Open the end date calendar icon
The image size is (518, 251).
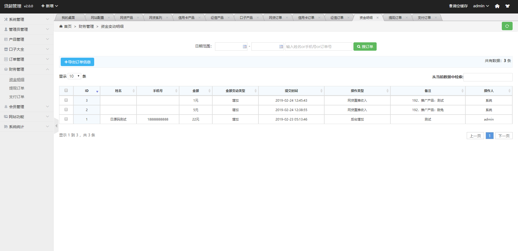[281, 47]
